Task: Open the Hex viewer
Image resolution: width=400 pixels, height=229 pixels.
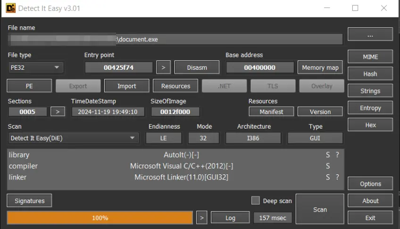Action: click(370, 125)
